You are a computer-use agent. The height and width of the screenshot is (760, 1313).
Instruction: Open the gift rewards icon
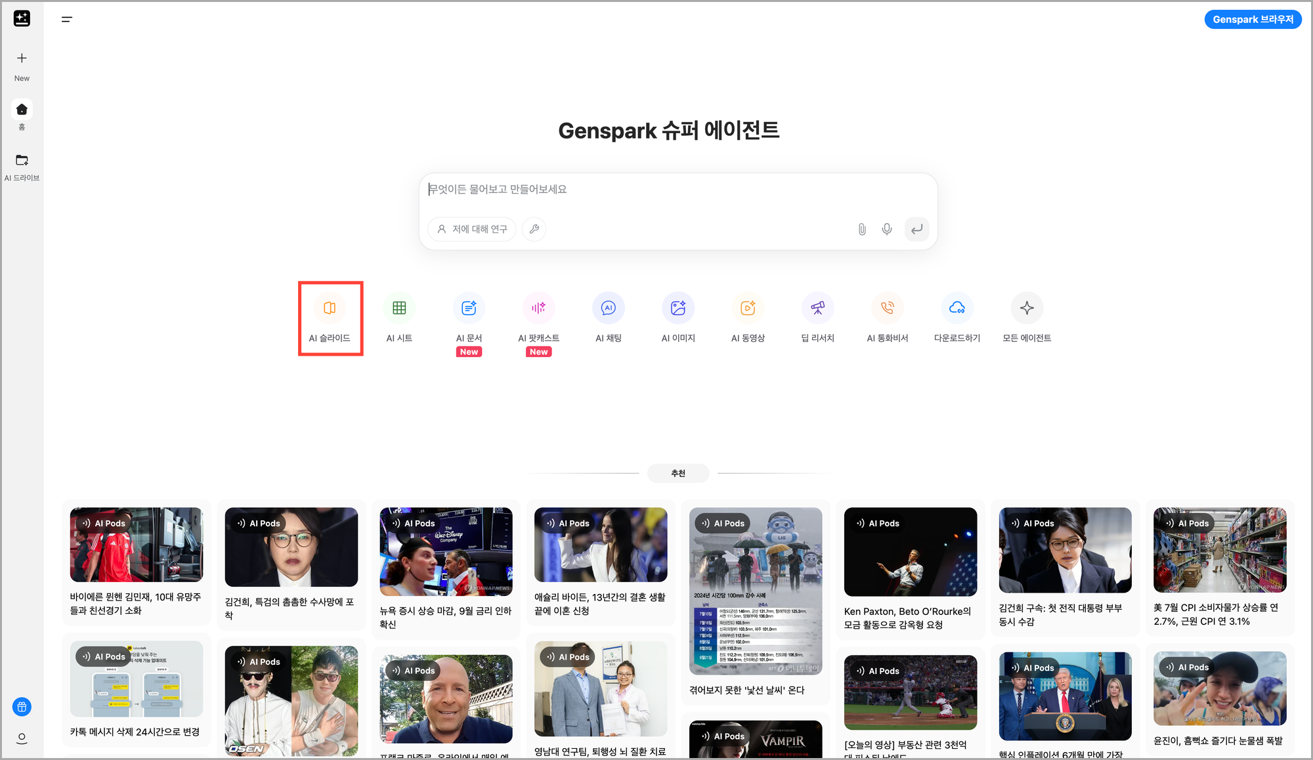[22, 707]
